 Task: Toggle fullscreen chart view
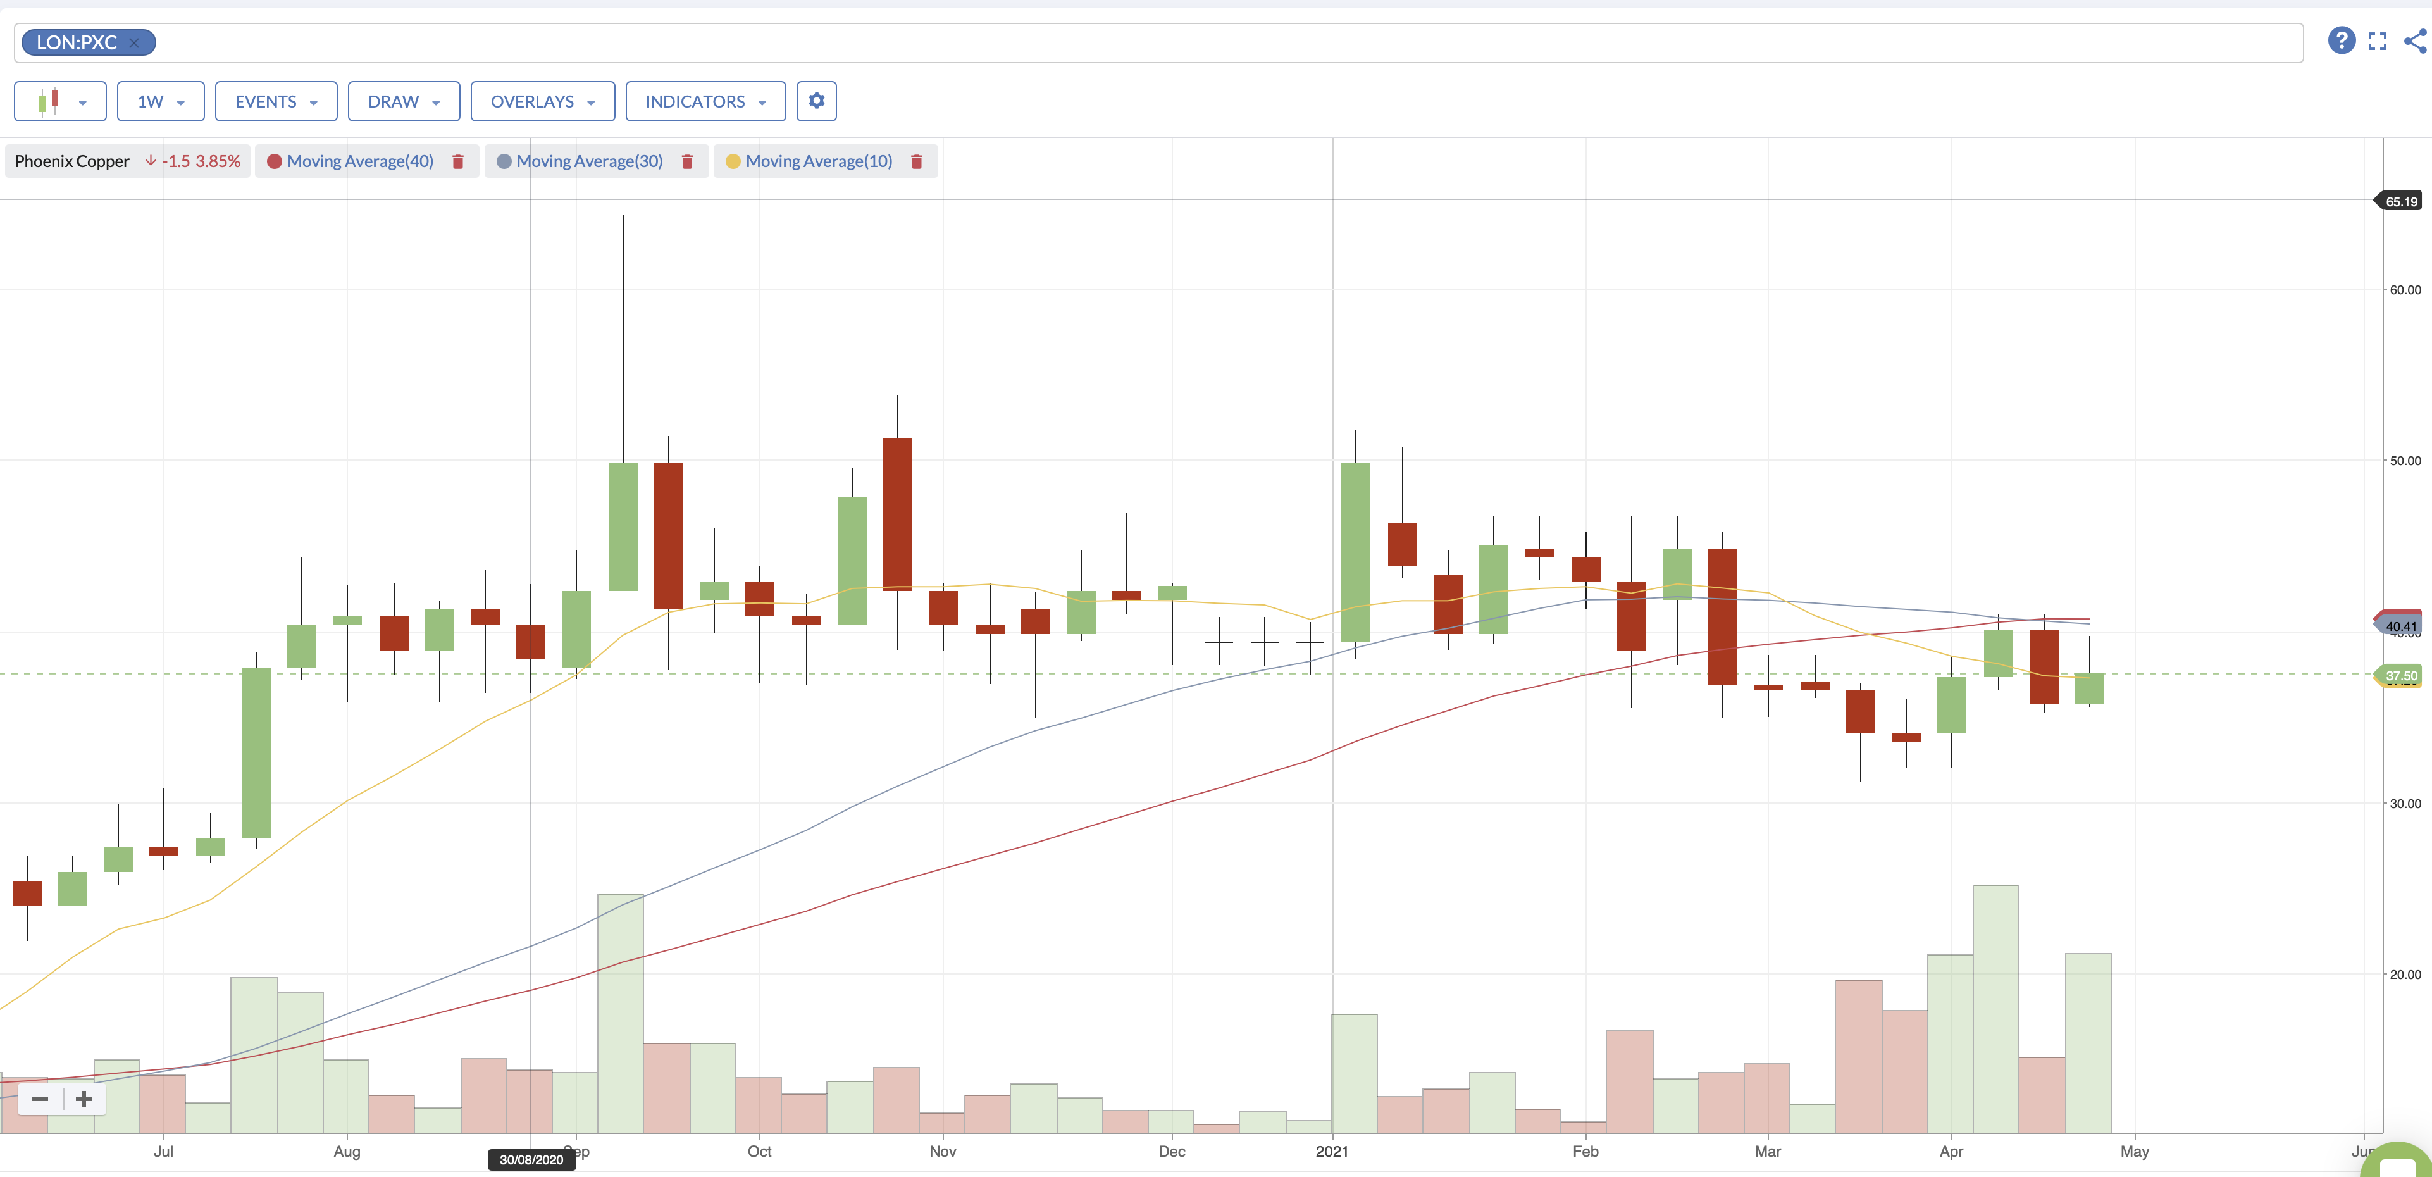point(2377,40)
